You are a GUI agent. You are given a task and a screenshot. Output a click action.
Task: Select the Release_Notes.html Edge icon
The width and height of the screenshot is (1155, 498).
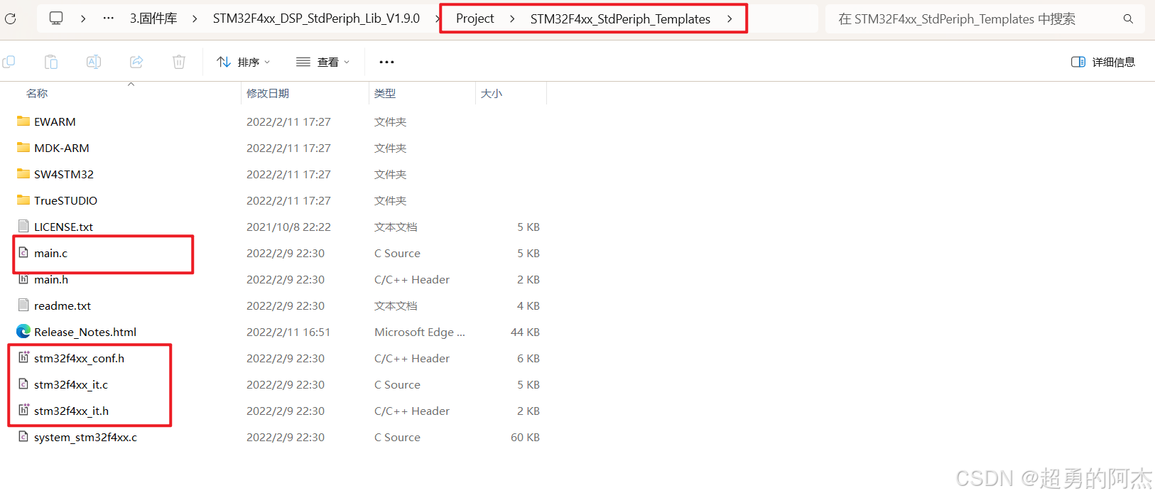pyautogui.click(x=23, y=332)
